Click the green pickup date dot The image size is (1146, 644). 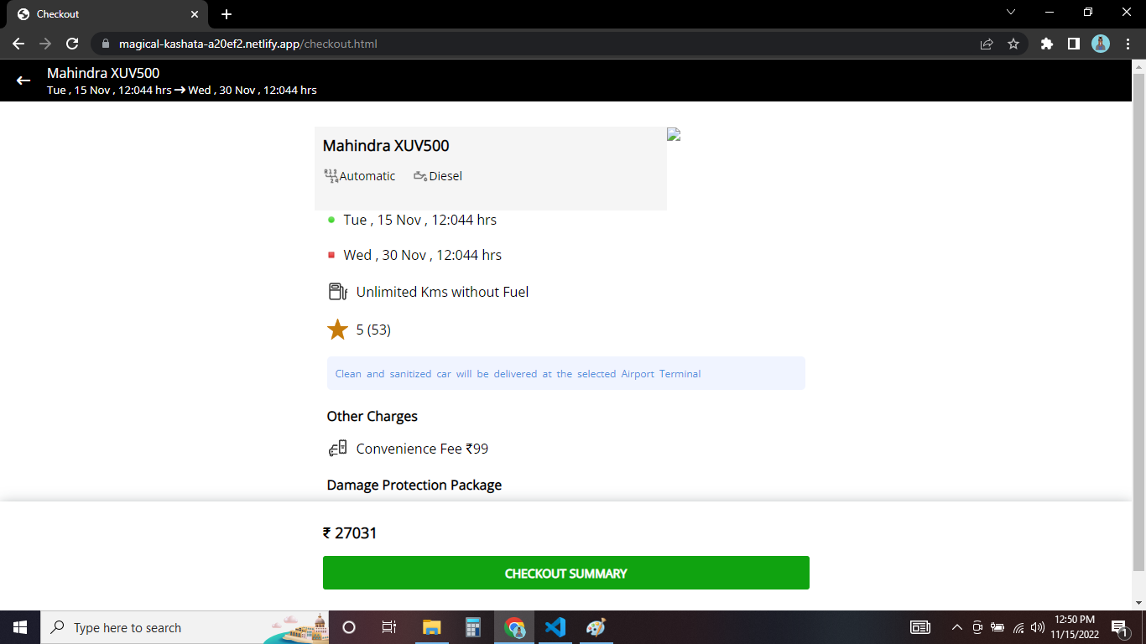(x=331, y=220)
